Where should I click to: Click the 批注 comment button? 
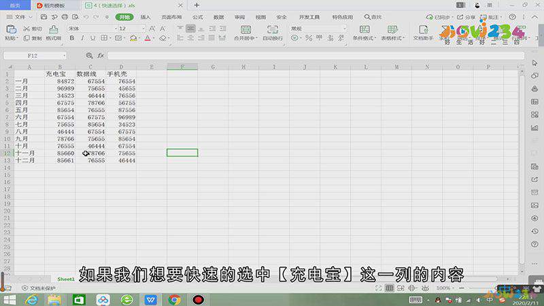490,17
